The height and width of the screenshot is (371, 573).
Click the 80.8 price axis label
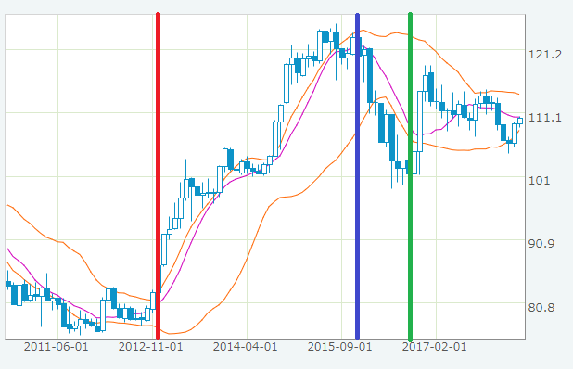(541, 308)
